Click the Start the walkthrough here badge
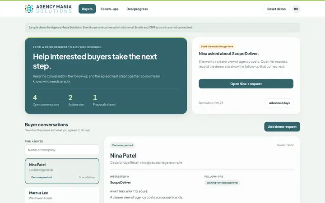This screenshot has width=325, height=203. 217,46
